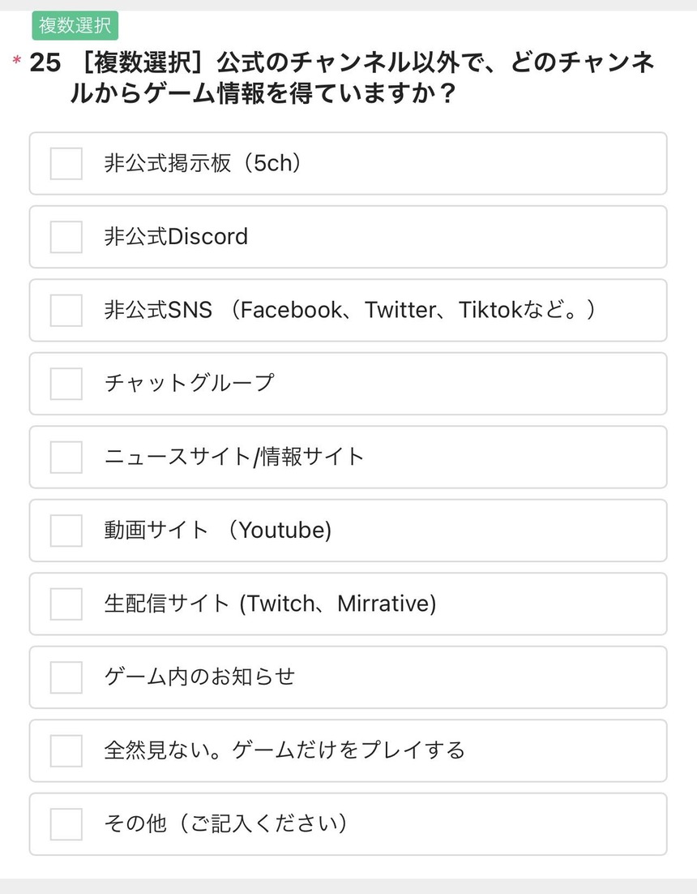Check the 生配信サイト (Twitch、Mirrative) box
Viewport: 697px width, 894px height.
coord(66,604)
